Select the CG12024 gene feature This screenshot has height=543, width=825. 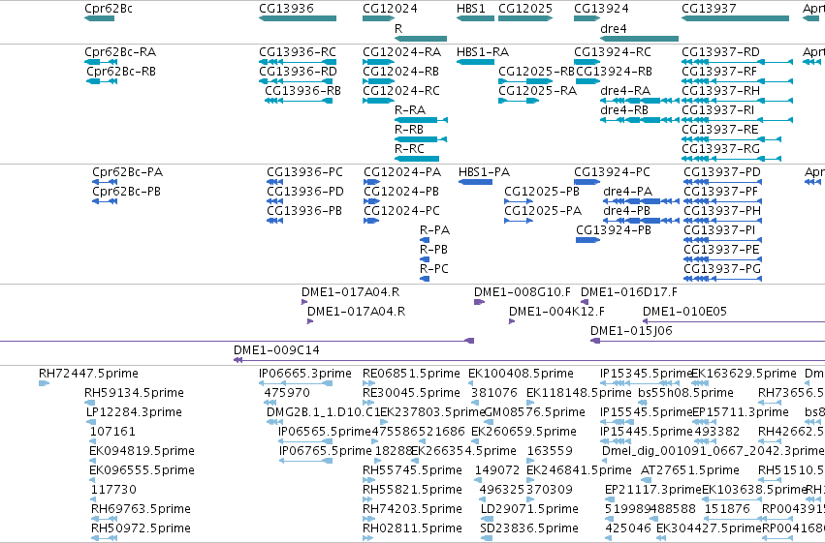click(x=378, y=18)
